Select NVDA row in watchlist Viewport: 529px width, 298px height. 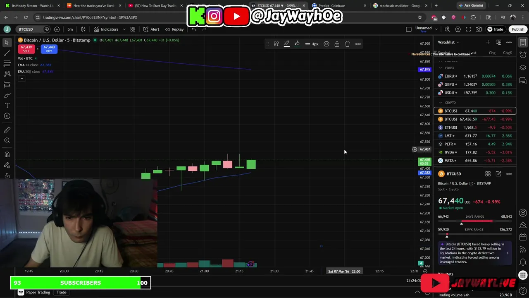pyautogui.click(x=475, y=152)
